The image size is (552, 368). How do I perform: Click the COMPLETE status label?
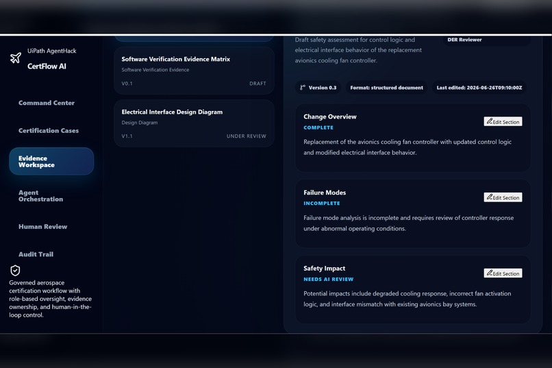(x=318, y=127)
